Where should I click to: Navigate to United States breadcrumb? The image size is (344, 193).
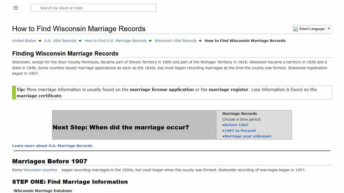pyautogui.click(x=24, y=40)
